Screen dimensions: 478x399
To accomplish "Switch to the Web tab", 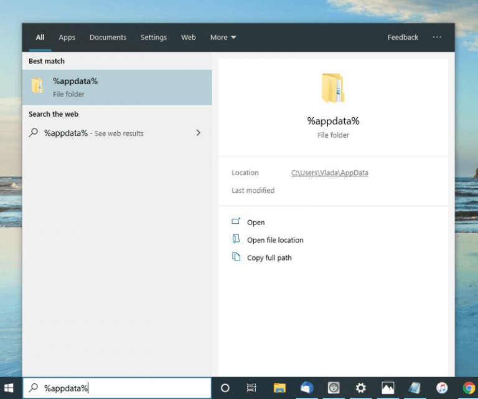I will (188, 37).
